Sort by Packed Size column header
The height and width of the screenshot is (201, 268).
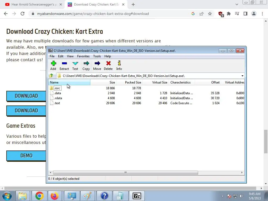(x=129, y=82)
